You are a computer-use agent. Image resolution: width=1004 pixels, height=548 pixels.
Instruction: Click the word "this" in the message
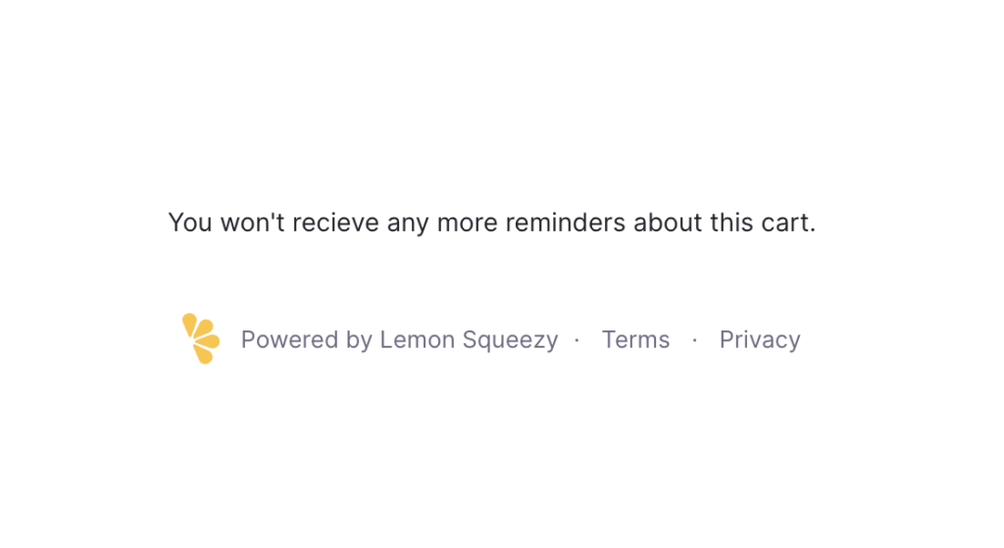click(731, 224)
